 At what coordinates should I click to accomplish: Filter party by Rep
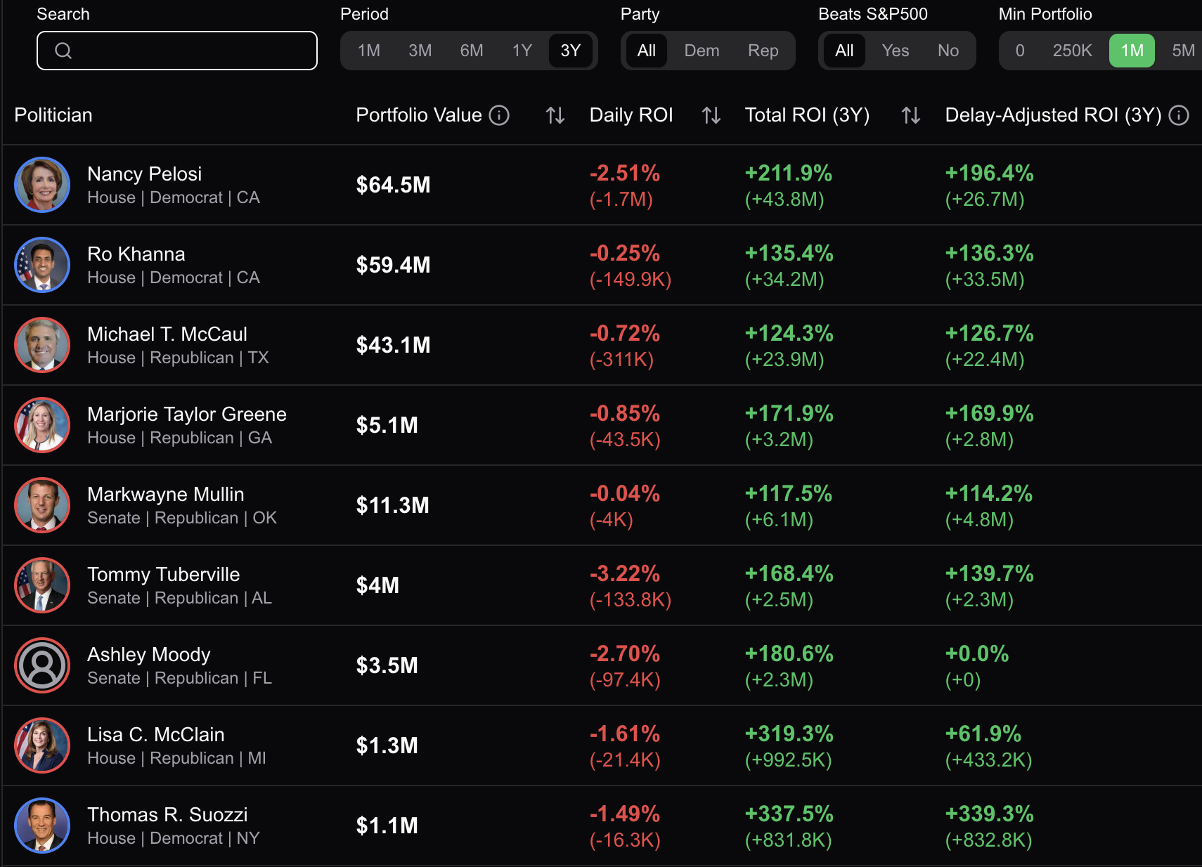[763, 51]
